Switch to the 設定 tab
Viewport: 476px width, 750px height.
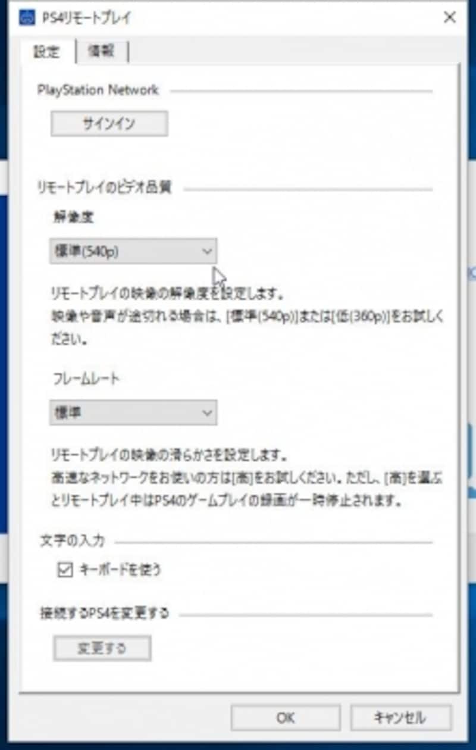point(47,52)
